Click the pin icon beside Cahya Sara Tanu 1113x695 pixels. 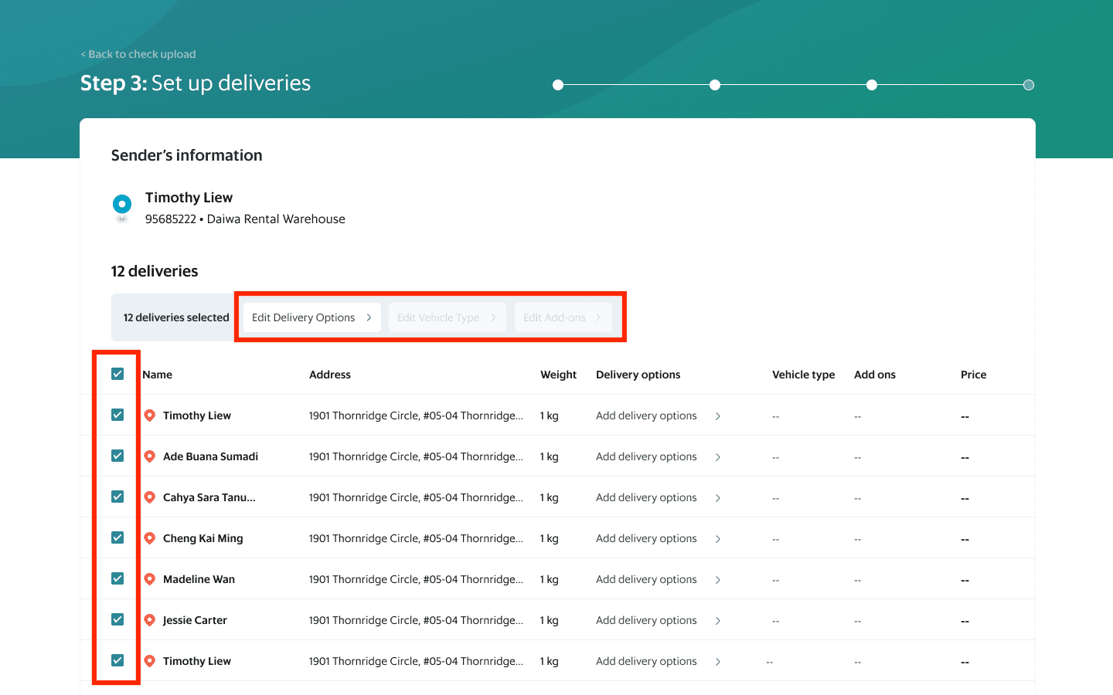150,497
